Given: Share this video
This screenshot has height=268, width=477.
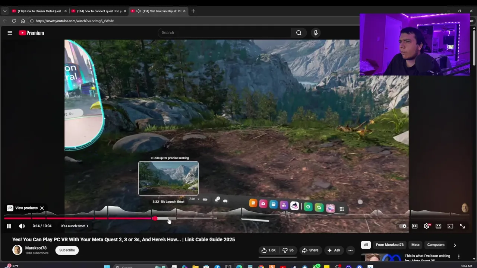Looking at the screenshot, I should pos(310,250).
